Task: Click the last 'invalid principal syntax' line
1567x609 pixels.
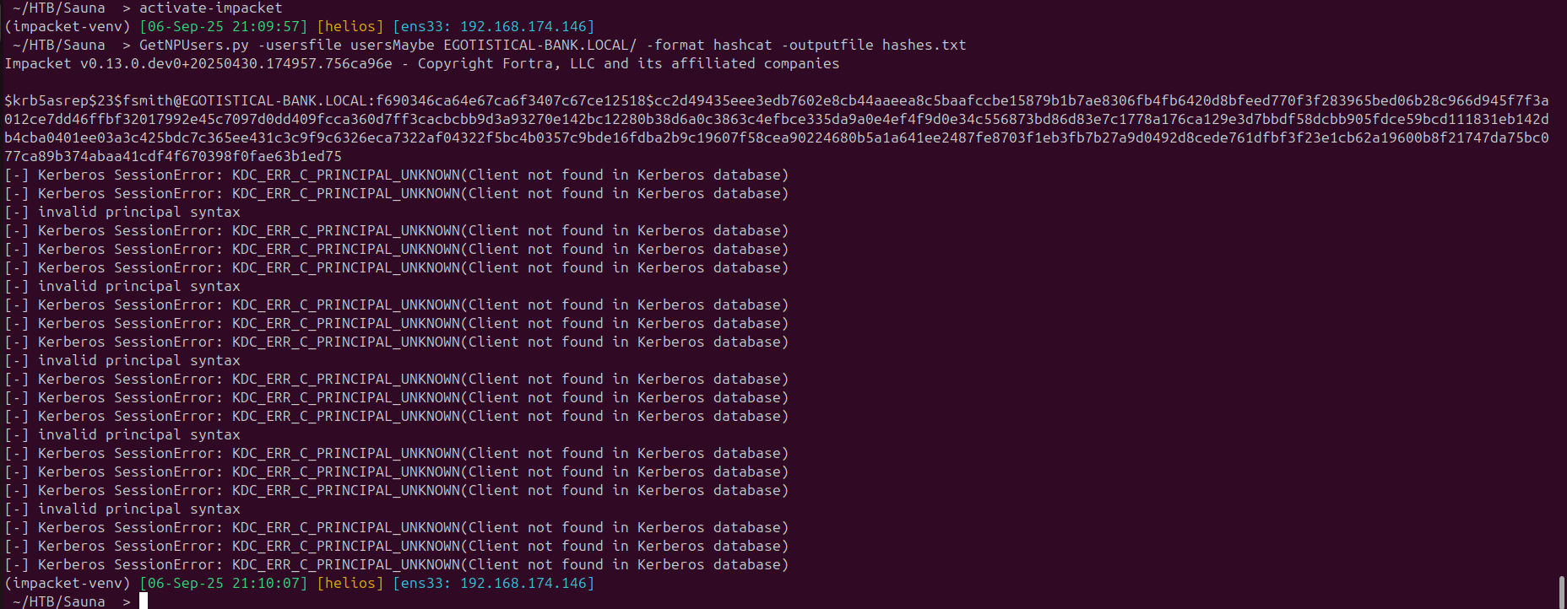Action: click(122, 509)
